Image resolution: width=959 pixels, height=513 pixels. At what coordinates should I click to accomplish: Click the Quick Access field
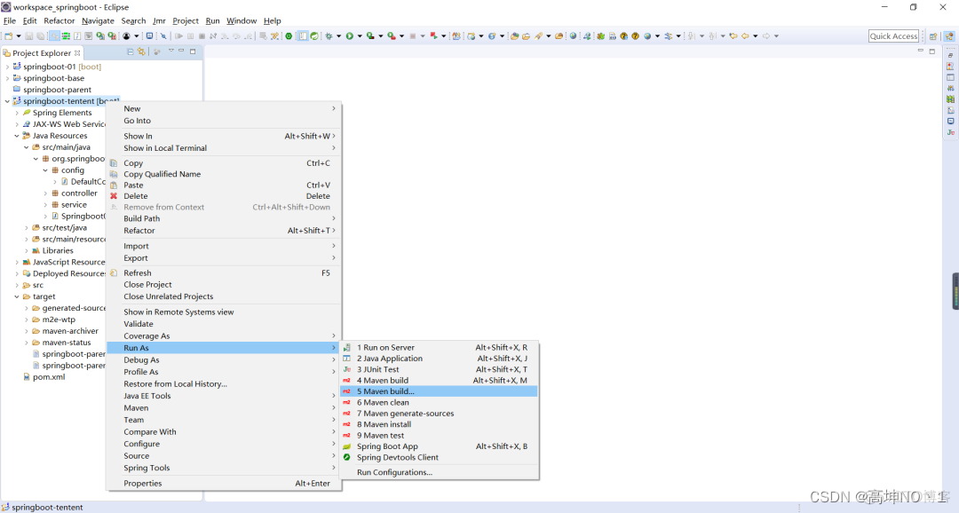893,36
